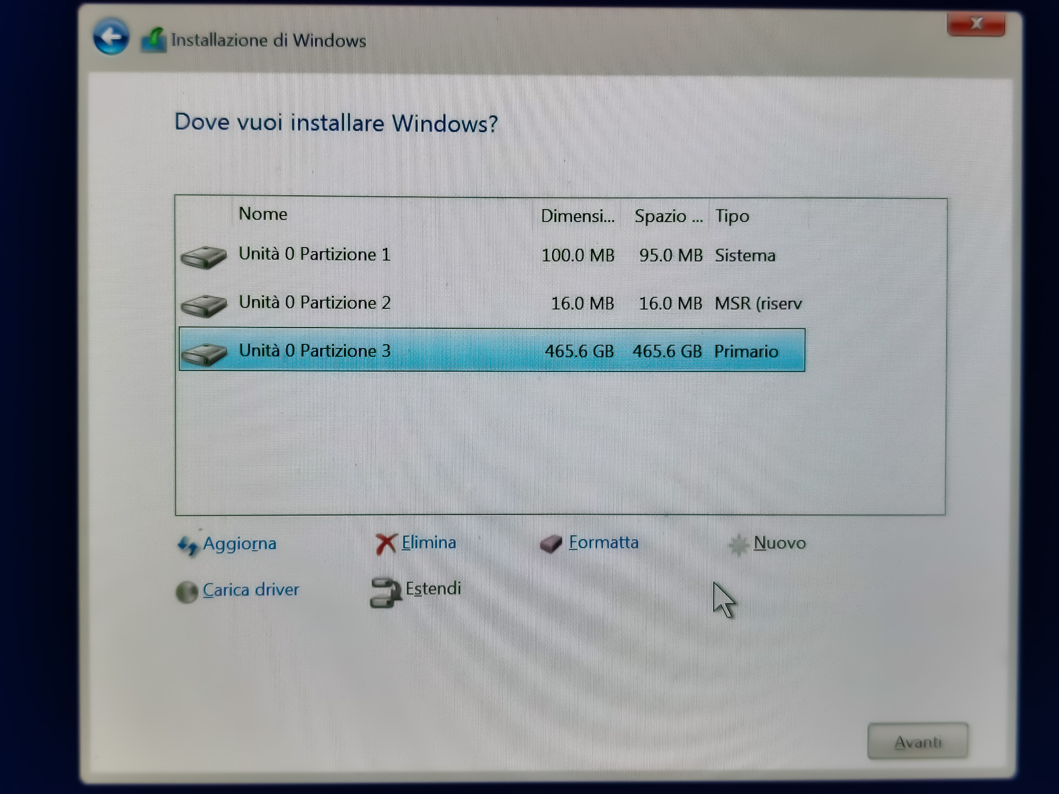Click the drive icon for Partizione 2
Viewport: 1059px width, 794px height.
(204, 305)
